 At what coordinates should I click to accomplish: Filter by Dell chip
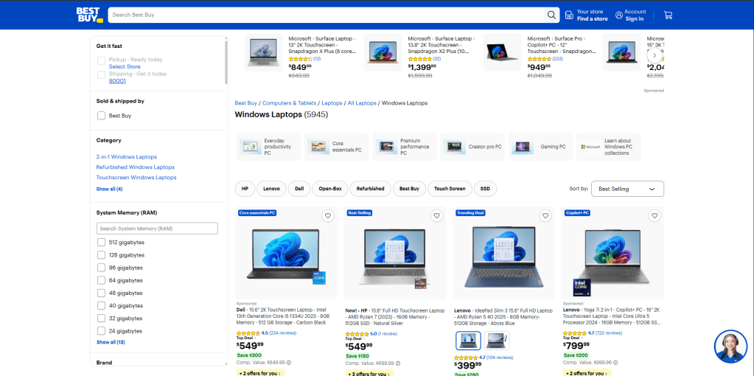point(299,189)
